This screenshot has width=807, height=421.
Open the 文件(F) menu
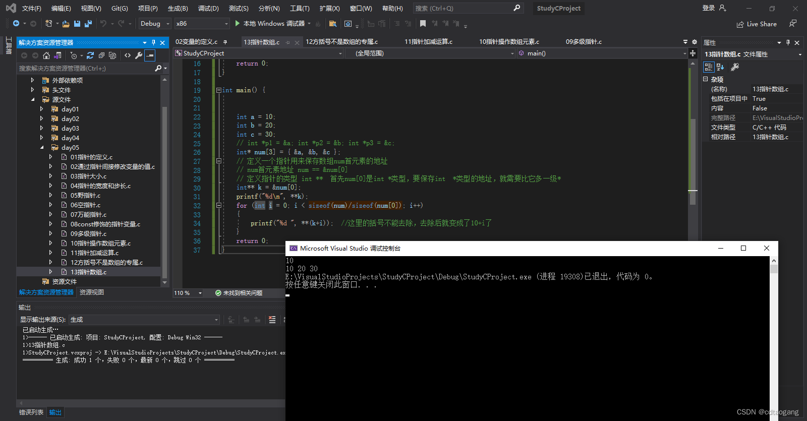tap(31, 8)
